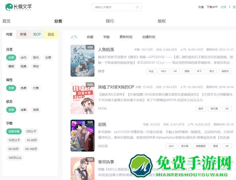Type in the keyword search field
Screen dimensions: 236x180
tap(113, 7)
